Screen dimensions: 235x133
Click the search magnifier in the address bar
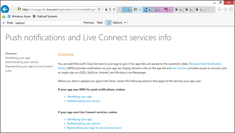point(99,10)
